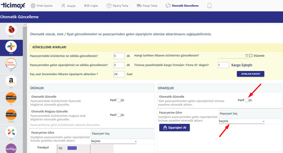Open the ÇS marketplace sidebar icon
This screenshot has width=283, height=153.
tap(11, 132)
